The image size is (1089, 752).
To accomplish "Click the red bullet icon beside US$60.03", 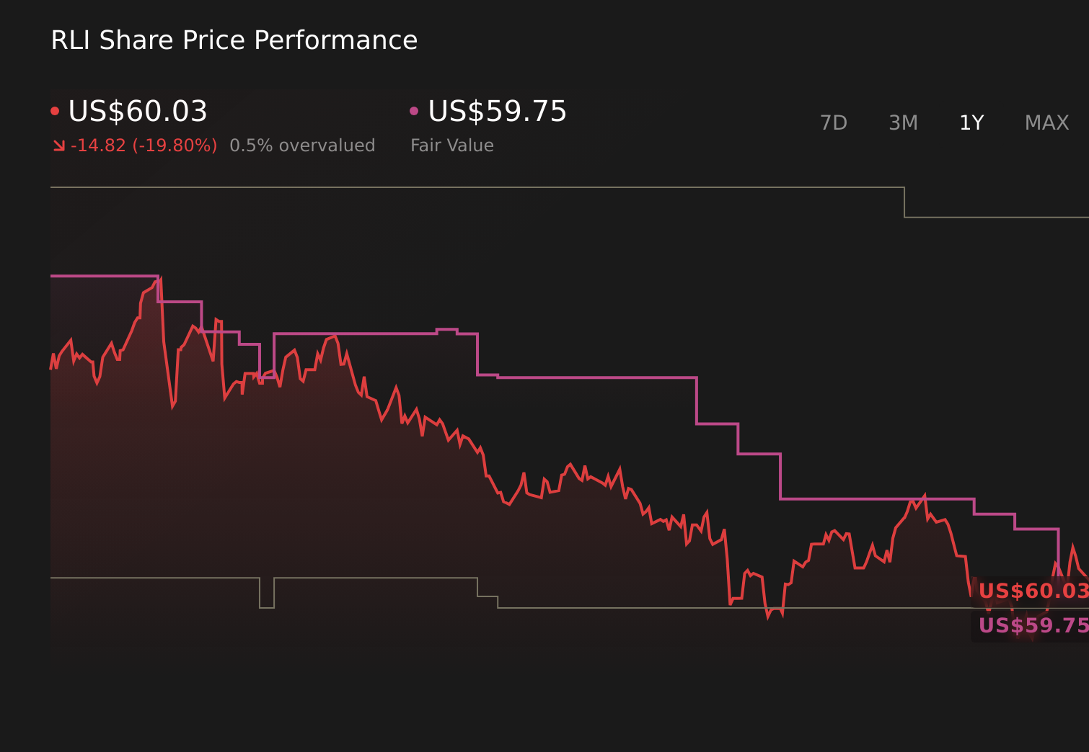I will pos(55,110).
